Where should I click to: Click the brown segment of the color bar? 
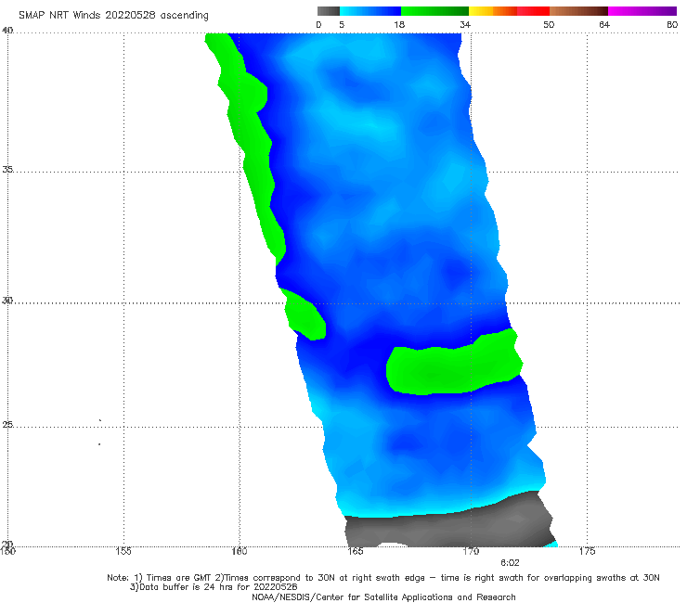click(578, 11)
